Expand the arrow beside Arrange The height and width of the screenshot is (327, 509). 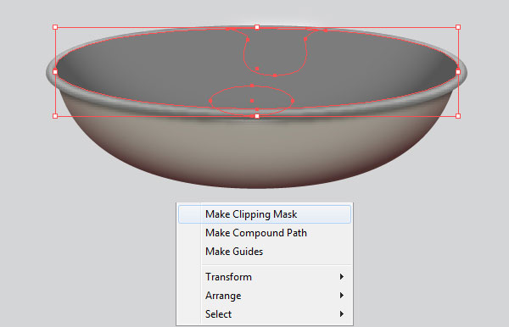coord(342,296)
